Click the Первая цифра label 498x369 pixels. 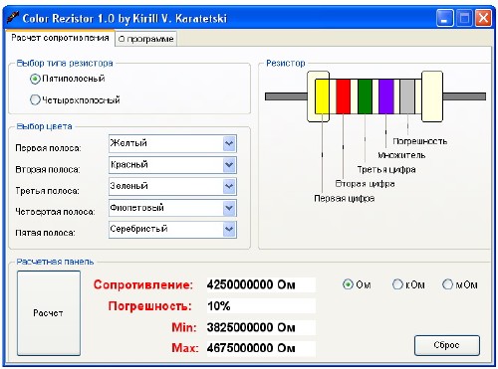point(345,198)
